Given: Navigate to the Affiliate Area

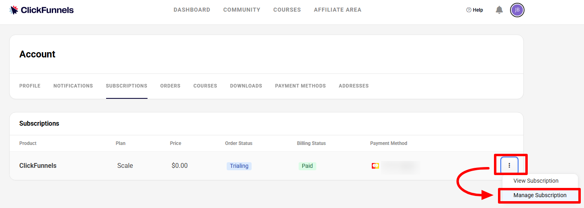Looking at the screenshot, I should point(337,10).
